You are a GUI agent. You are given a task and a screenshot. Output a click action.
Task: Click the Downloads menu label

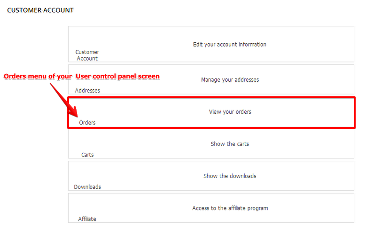87,187
